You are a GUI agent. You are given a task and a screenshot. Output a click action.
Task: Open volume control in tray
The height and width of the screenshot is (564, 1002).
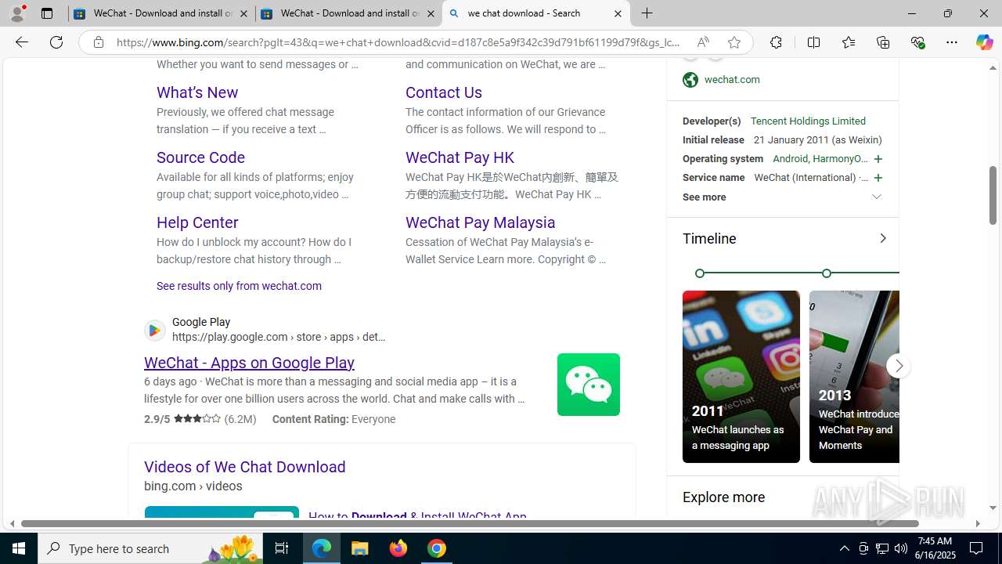click(901, 548)
